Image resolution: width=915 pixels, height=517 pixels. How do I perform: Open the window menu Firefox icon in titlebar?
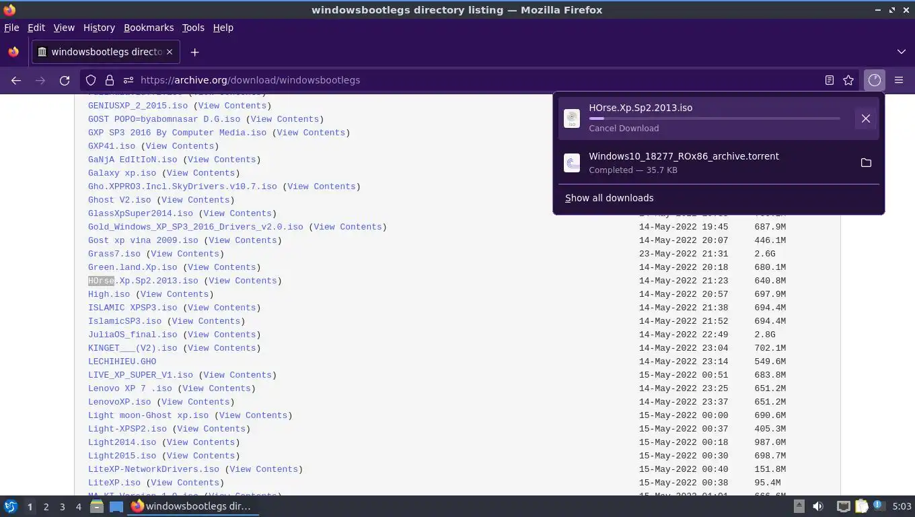pyautogui.click(x=9, y=9)
